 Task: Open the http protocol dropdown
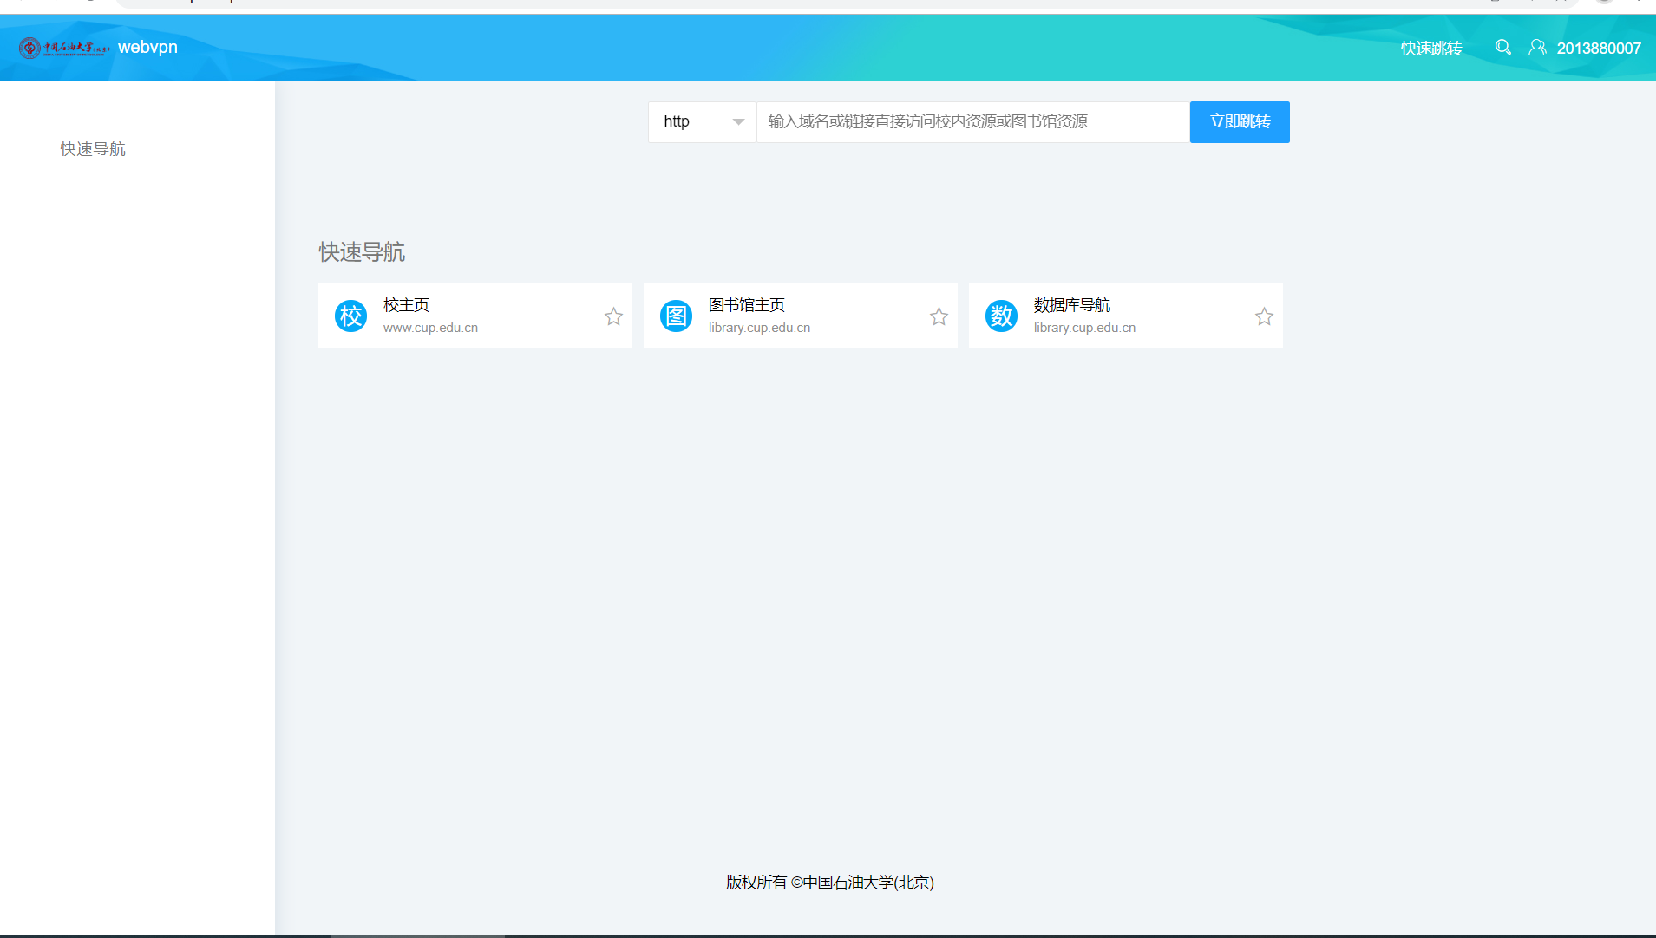702,122
